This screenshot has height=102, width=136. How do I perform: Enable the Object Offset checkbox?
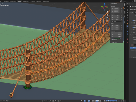pyautogui.click(x=133, y=25)
